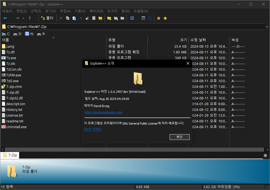
Task: Open the 파일(F) menu
Action: (7, 11)
